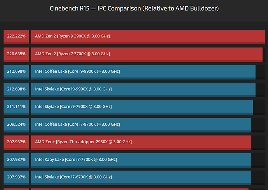Select the Intel Coffee Lake Core i7-8700K bar

pyautogui.click(x=141, y=125)
